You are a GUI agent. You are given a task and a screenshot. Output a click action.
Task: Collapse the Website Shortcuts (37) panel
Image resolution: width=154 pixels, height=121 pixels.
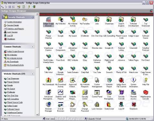pos(33,74)
